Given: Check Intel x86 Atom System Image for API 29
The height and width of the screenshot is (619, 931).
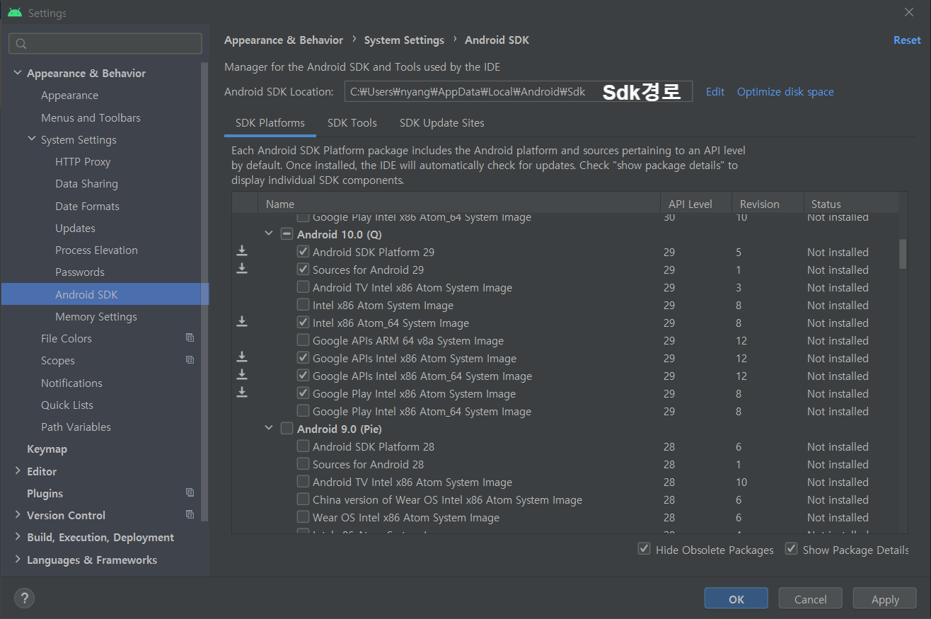Looking at the screenshot, I should [303, 304].
